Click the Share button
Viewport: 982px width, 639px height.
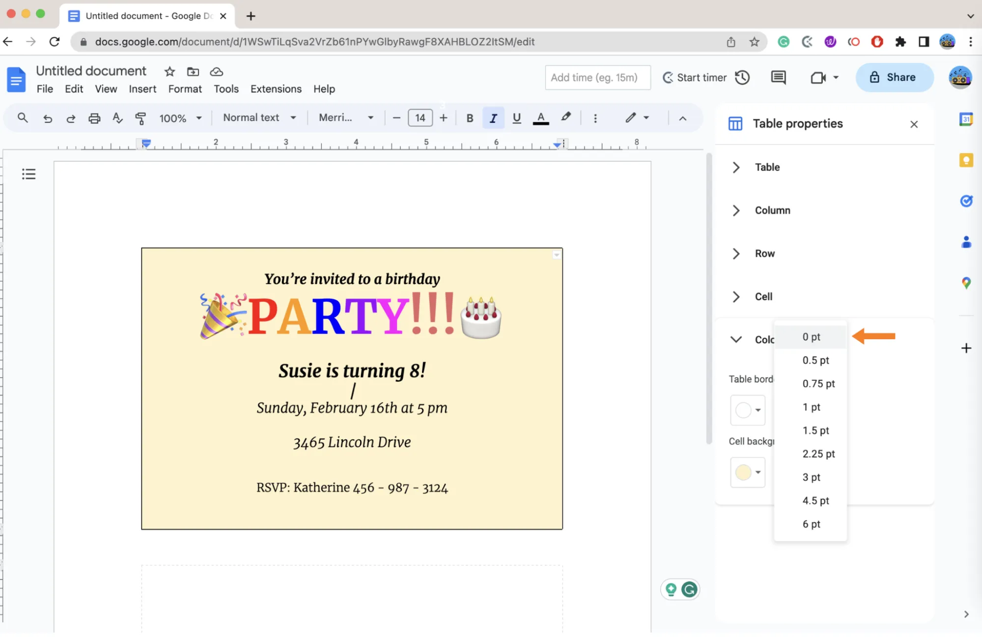coord(895,77)
